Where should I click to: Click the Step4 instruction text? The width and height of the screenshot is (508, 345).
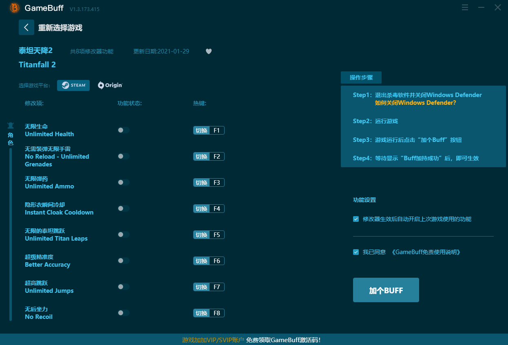coord(416,158)
